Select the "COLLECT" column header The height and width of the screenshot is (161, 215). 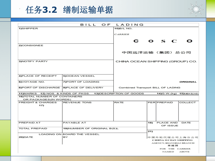point(187,103)
